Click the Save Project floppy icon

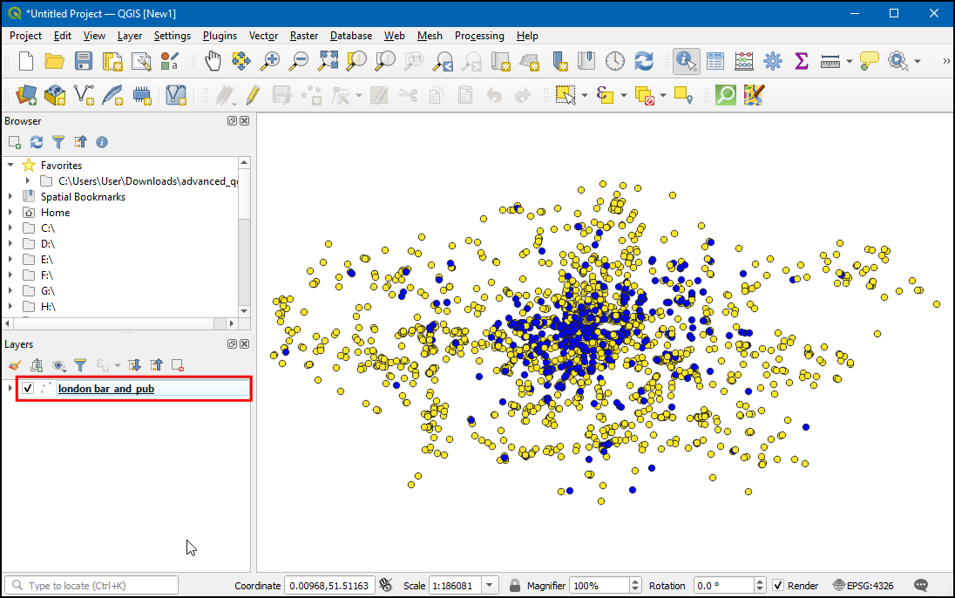[x=83, y=61]
